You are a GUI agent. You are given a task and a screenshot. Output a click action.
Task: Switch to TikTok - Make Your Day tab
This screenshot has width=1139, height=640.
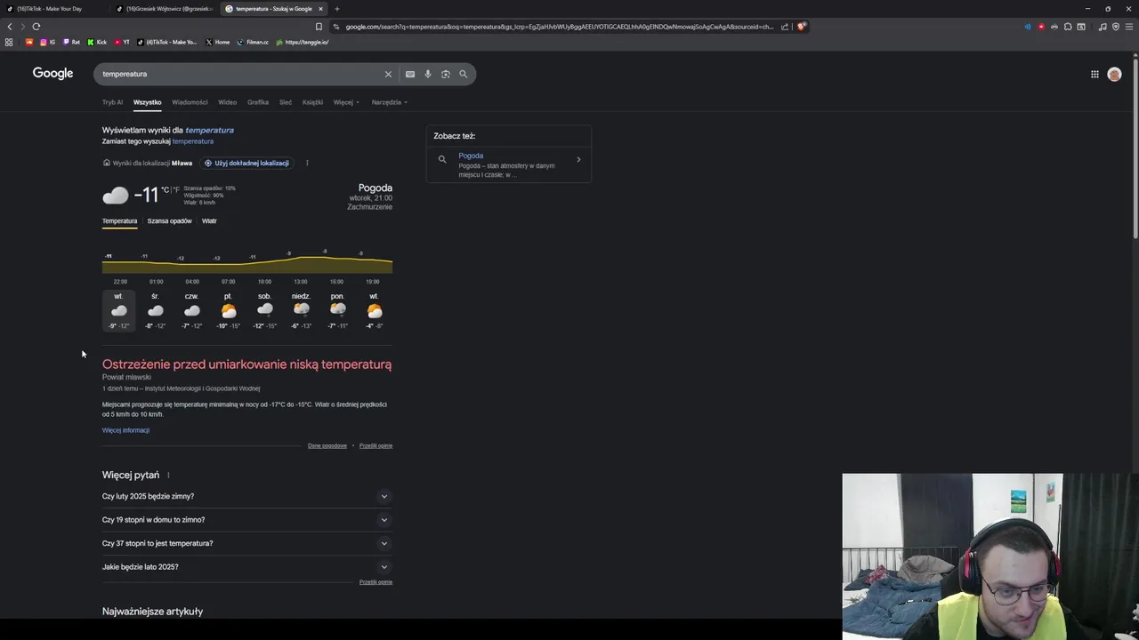(55, 9)
